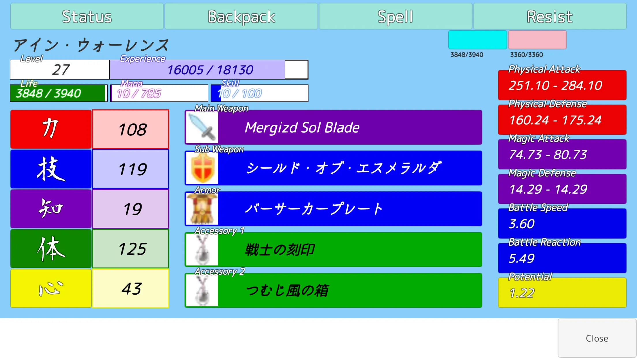Open the Status tab panel

pos(86,16)
